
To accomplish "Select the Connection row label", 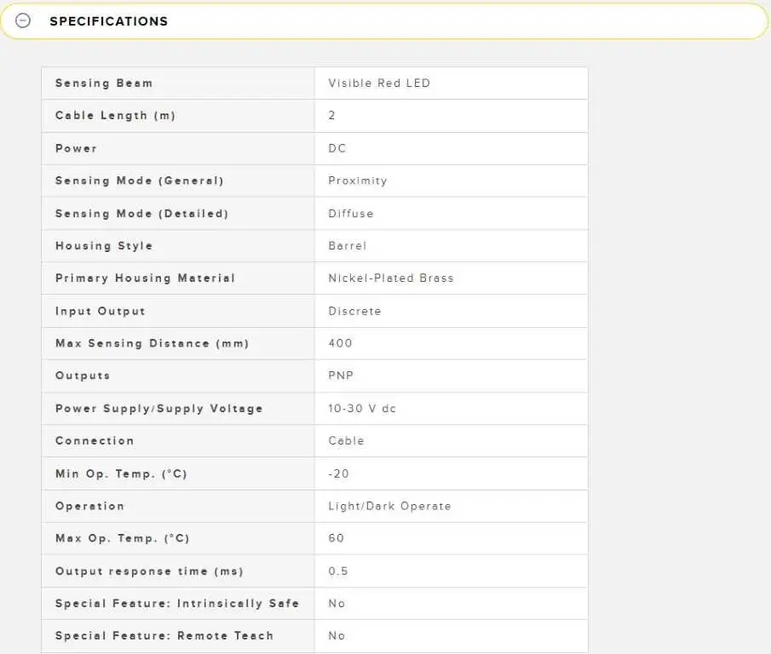I will [x=95, y=441].
